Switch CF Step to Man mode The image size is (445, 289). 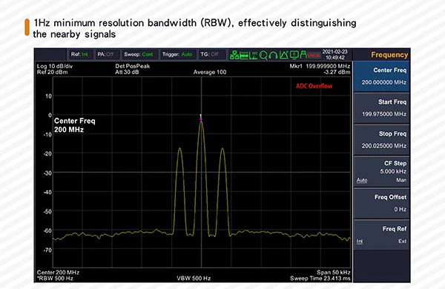pyautogui.click(x=401, y=180)
